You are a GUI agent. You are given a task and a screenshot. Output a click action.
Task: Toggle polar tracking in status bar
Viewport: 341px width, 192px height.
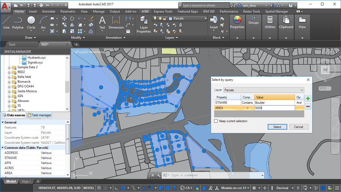pyautogui.click(x=123, y=188)
